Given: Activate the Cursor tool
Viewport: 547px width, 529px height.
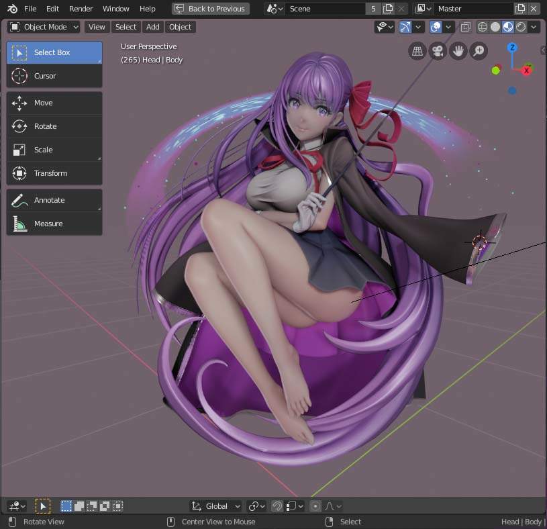Looking at the screenshot, I should pos(54,76).
